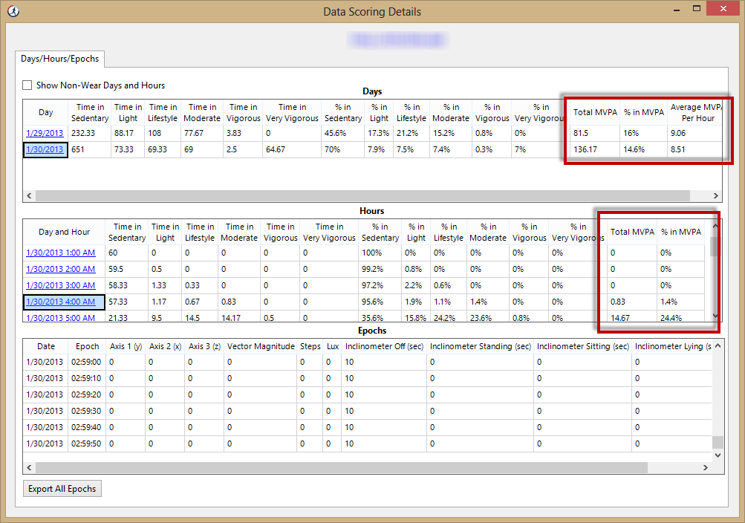Click the Steps column header in Epochs table
This screenshot has width=745, height=523.
[309, 346]
